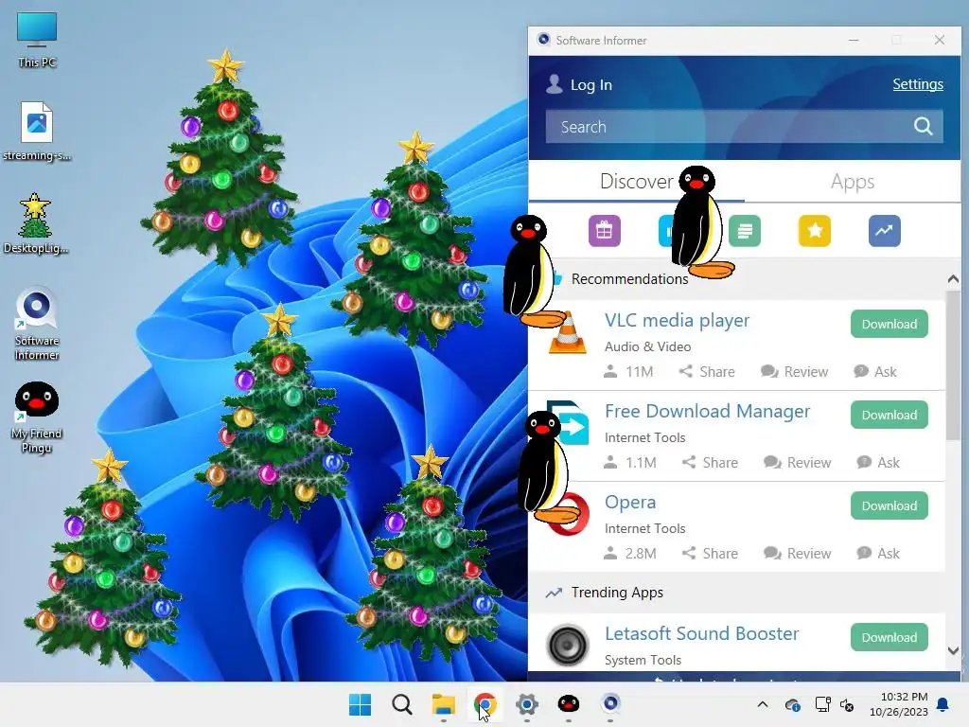This screenshot has height=727, width=969.
Task: Click the network display tray icon
Action: coord(822,704)
